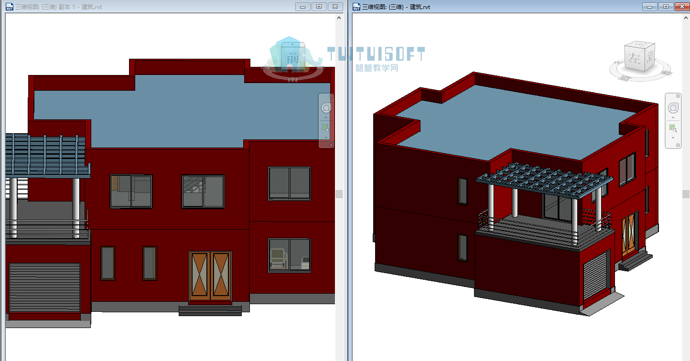
Task: Click the RVT file icon of the right view window
Action: click(x=356, y=7)
